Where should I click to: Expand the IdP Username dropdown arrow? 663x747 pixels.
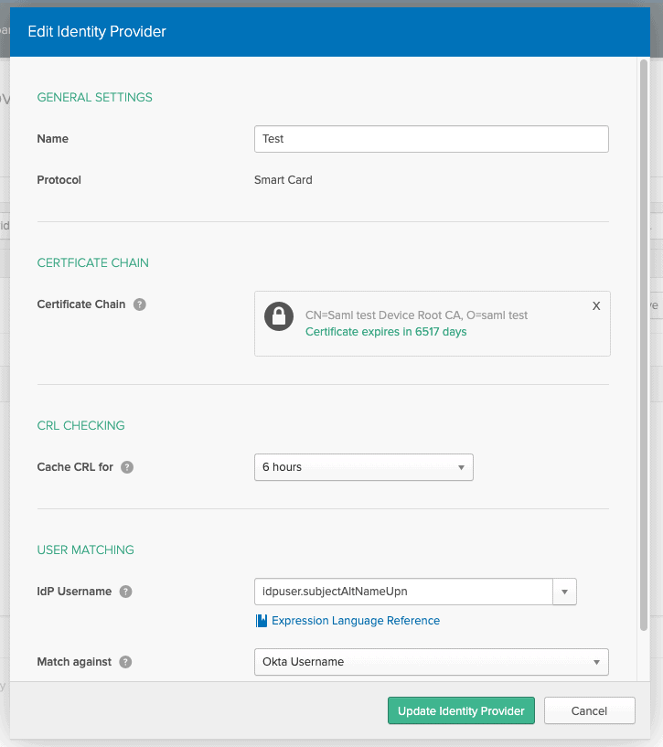point(565,592)
